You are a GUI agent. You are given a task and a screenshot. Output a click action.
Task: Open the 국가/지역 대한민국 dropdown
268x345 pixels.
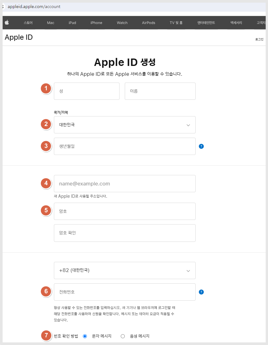click(124, 125)
